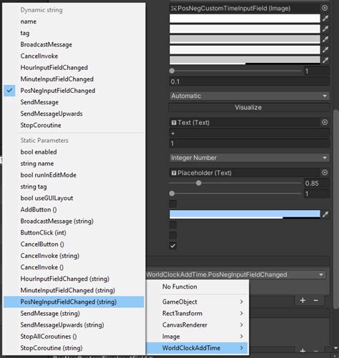Tick the Read Only checkbox
339x358 pixels.
tap(173, 235)
